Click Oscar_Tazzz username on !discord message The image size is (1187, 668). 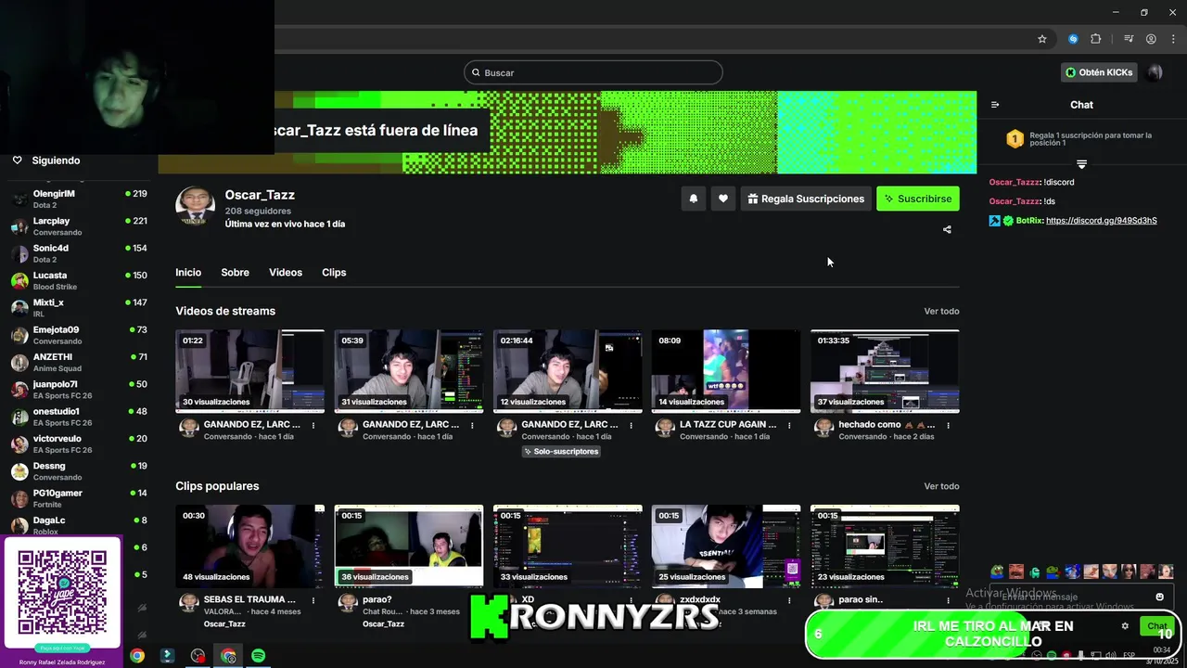1015,182
